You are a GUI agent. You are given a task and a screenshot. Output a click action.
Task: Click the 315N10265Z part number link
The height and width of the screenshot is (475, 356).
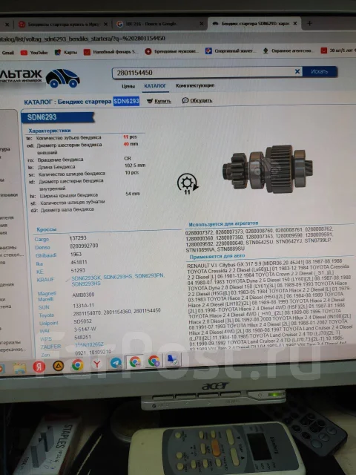pyautogui.click(x=89, y=344)
